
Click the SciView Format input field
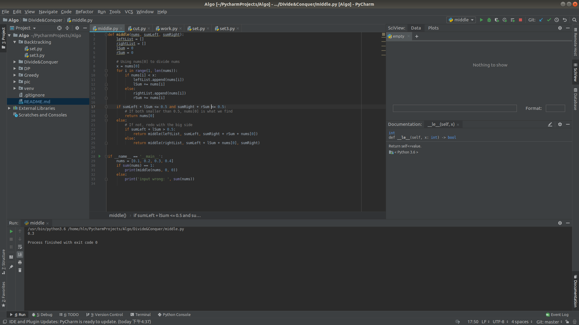click(x=555, y=108)
